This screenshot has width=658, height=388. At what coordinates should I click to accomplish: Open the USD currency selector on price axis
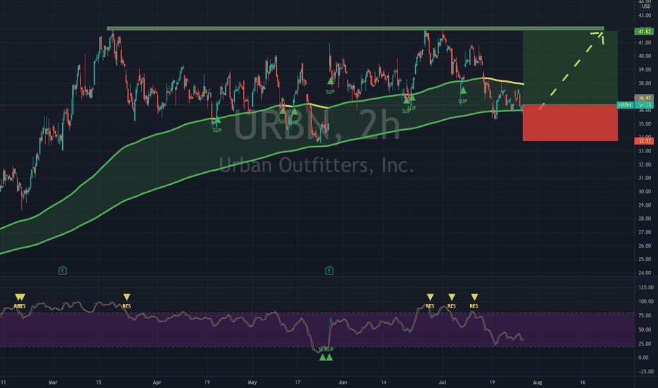tap(646, 6)
